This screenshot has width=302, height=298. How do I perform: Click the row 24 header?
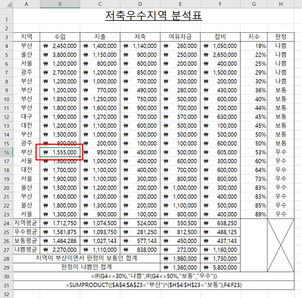coord(6,223)
